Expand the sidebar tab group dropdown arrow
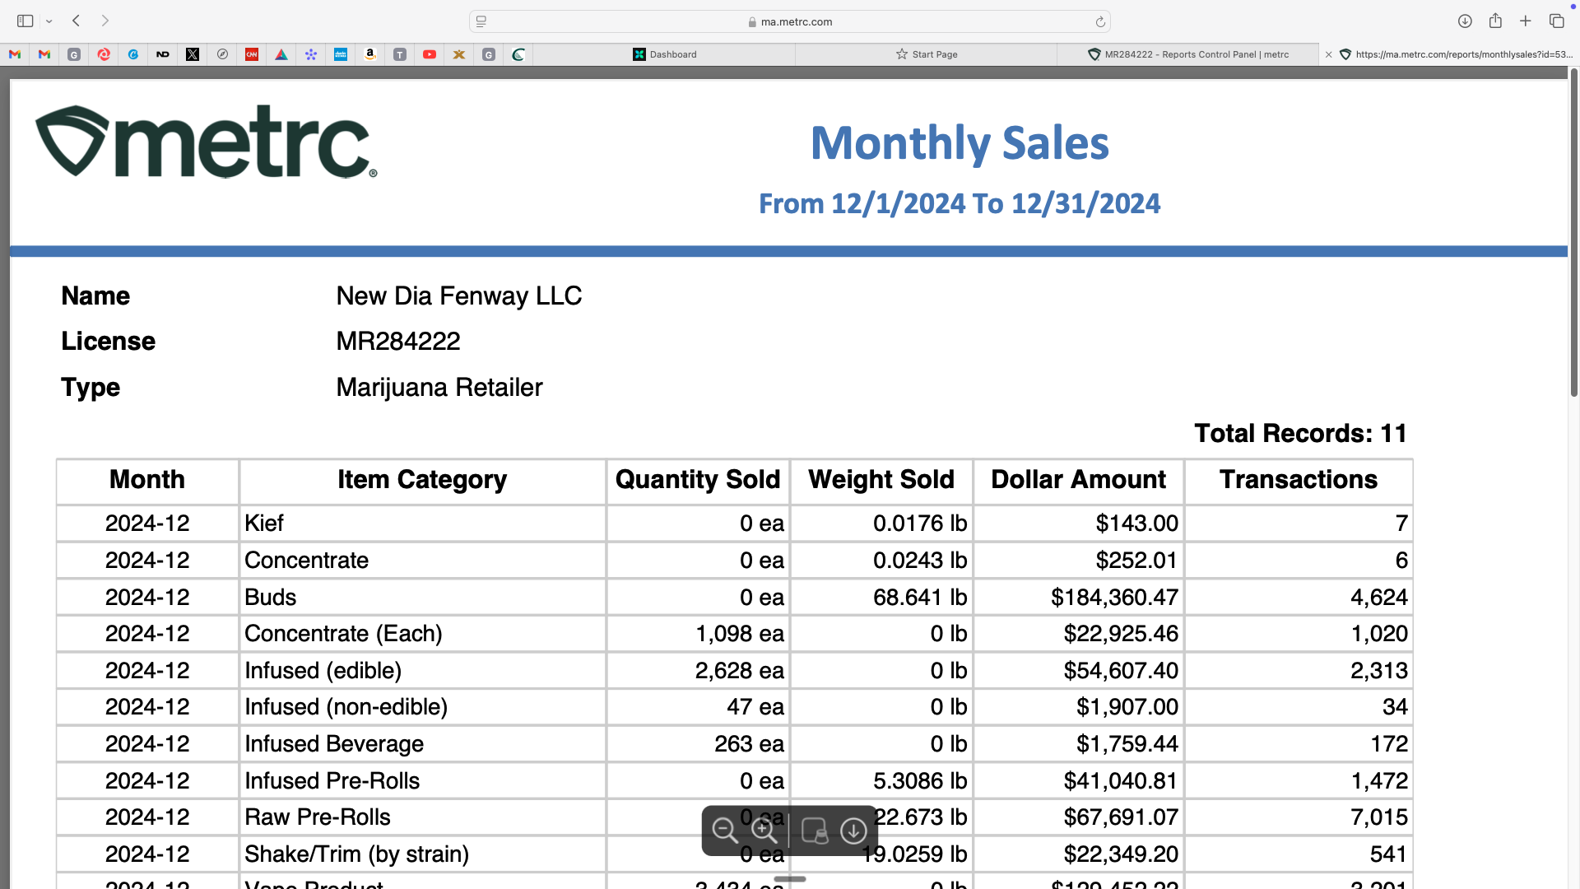Viewport: 1580px width, 889px height. click(x=49, y=21)
